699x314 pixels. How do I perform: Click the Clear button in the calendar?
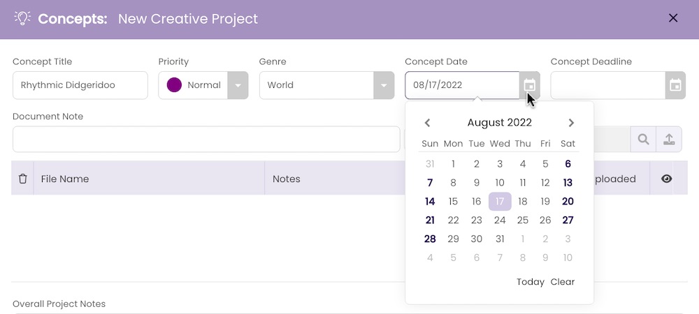pos(563,282)
